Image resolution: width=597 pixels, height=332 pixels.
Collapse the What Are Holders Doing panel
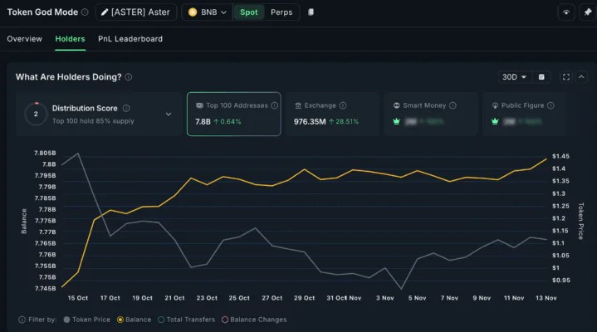click(x=581, y=77)
